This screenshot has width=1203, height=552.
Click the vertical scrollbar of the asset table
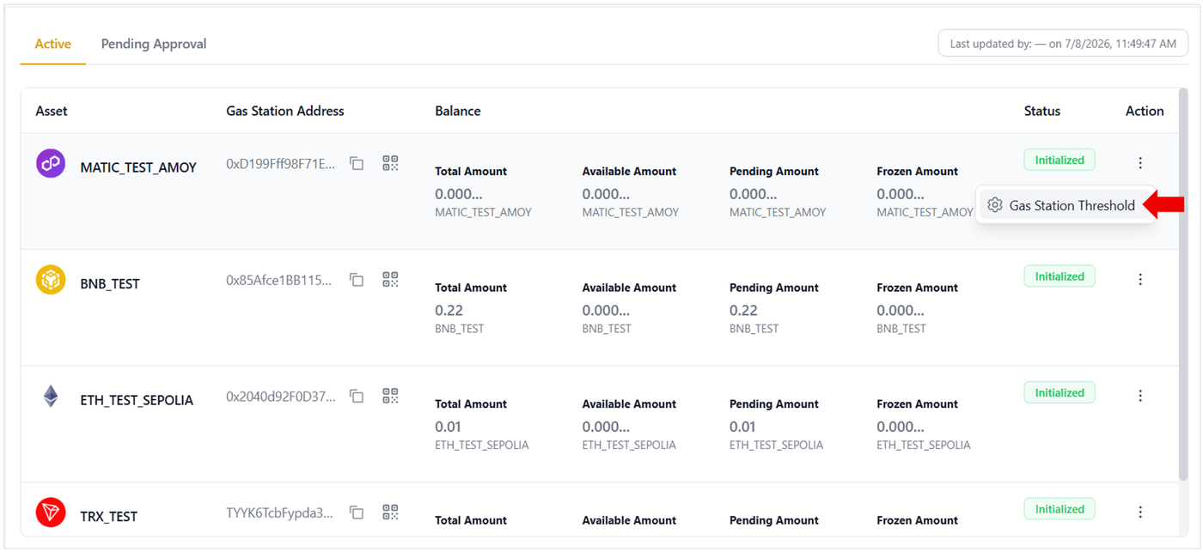pyautogui.click(x=1183, y=283)
